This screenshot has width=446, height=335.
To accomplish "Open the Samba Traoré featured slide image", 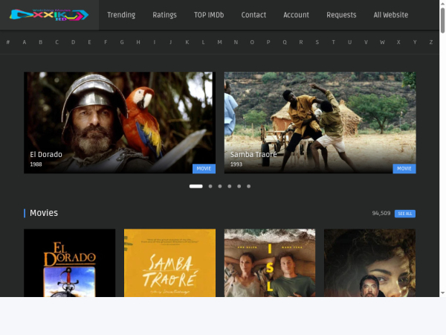I will 320,123.
